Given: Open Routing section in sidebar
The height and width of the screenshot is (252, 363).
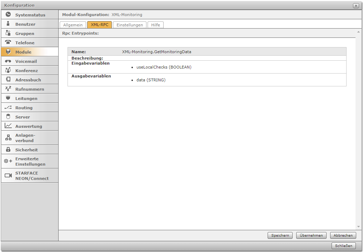Looking at the screenshot, I should coord(24,107).
